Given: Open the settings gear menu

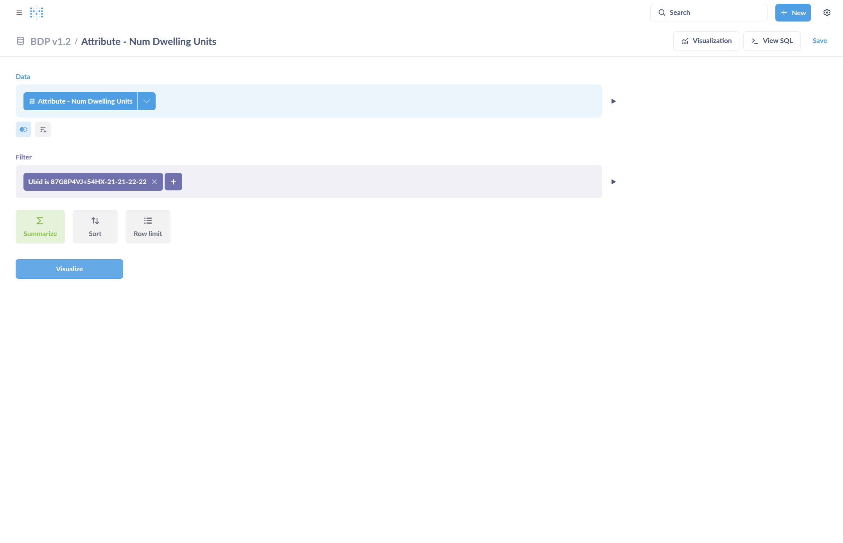Looking at the screenshot, I should tap(827, 13).
